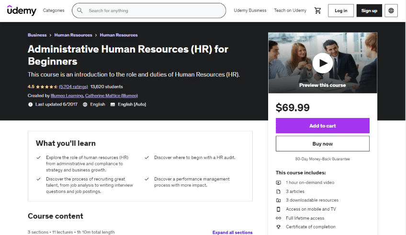Click 'Certificate of completion' text
Screen dimensions: 406x235
point(311,227)
